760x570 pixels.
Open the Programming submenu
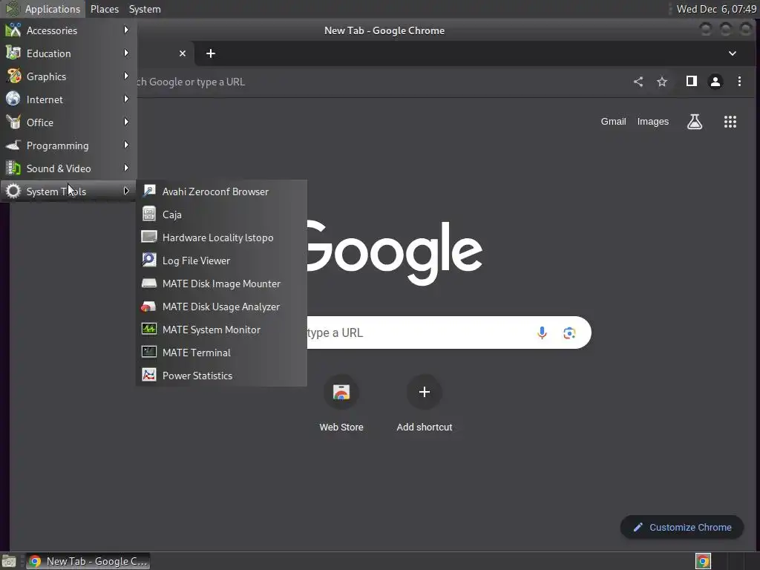pos(68,145)
